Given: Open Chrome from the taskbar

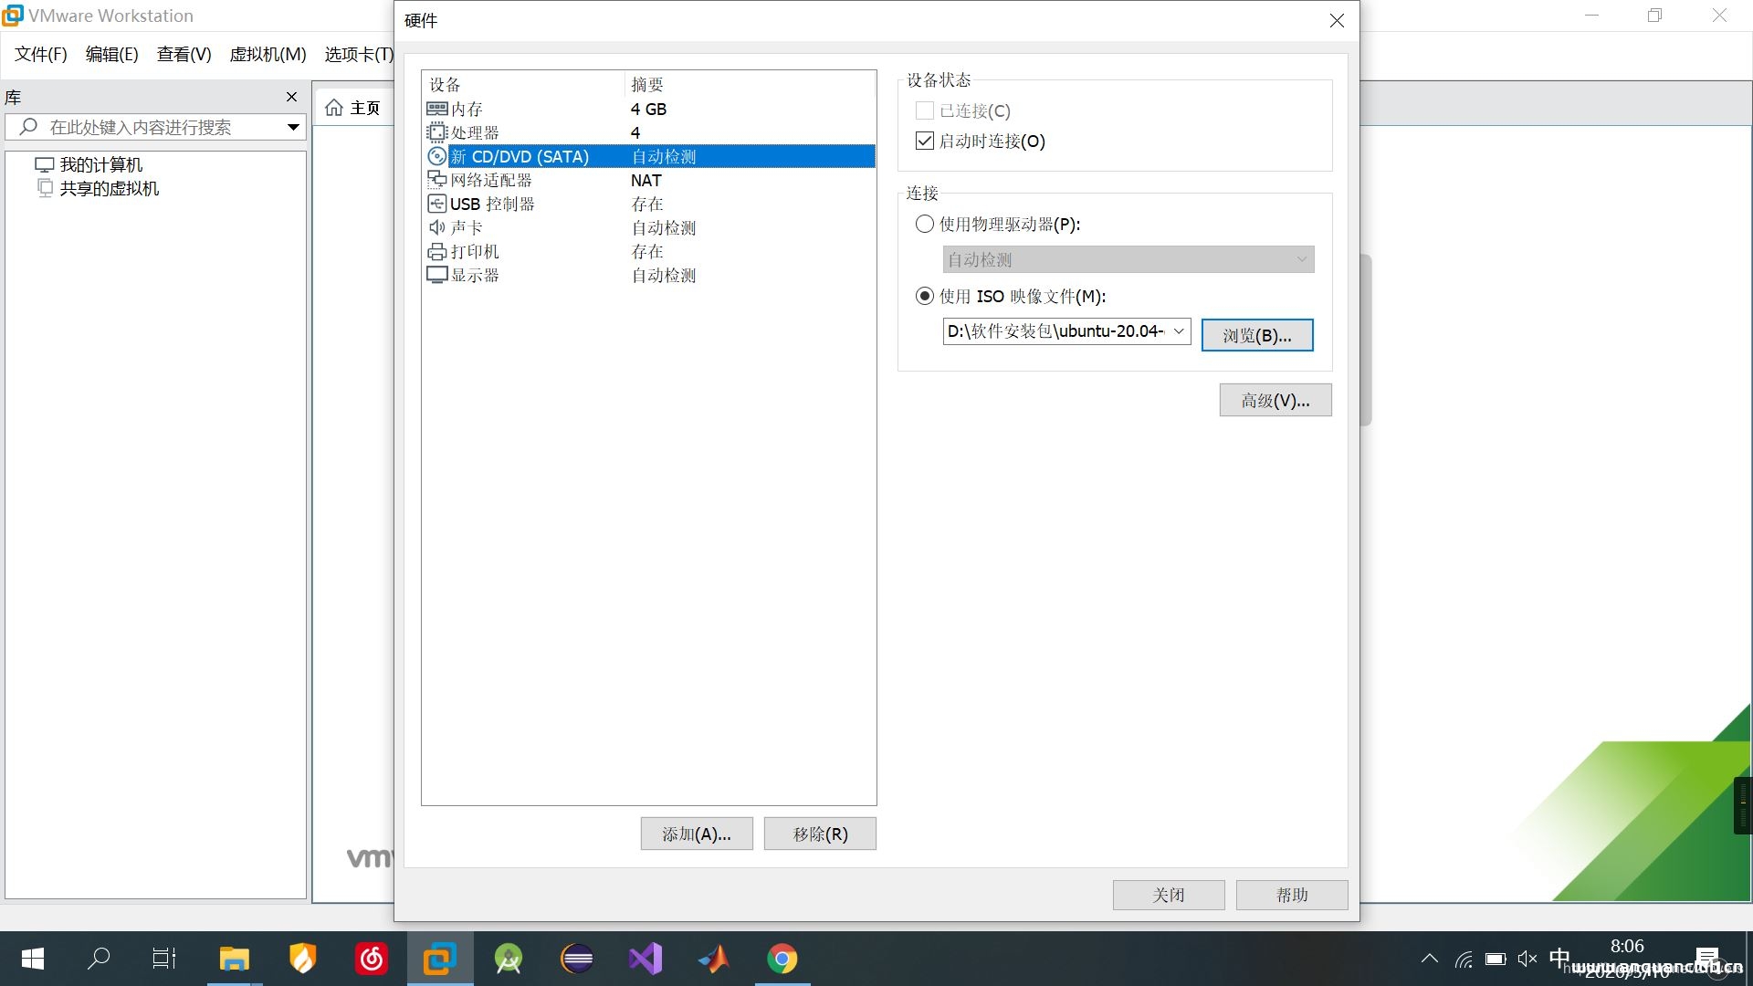Looking at the screenshot, I should coord(782,959).
